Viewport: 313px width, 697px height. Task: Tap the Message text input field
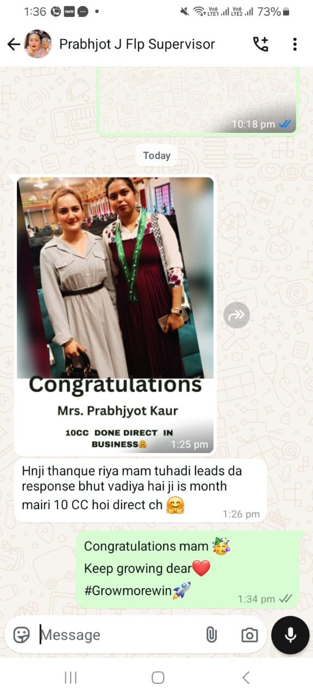tap(120, 635)
